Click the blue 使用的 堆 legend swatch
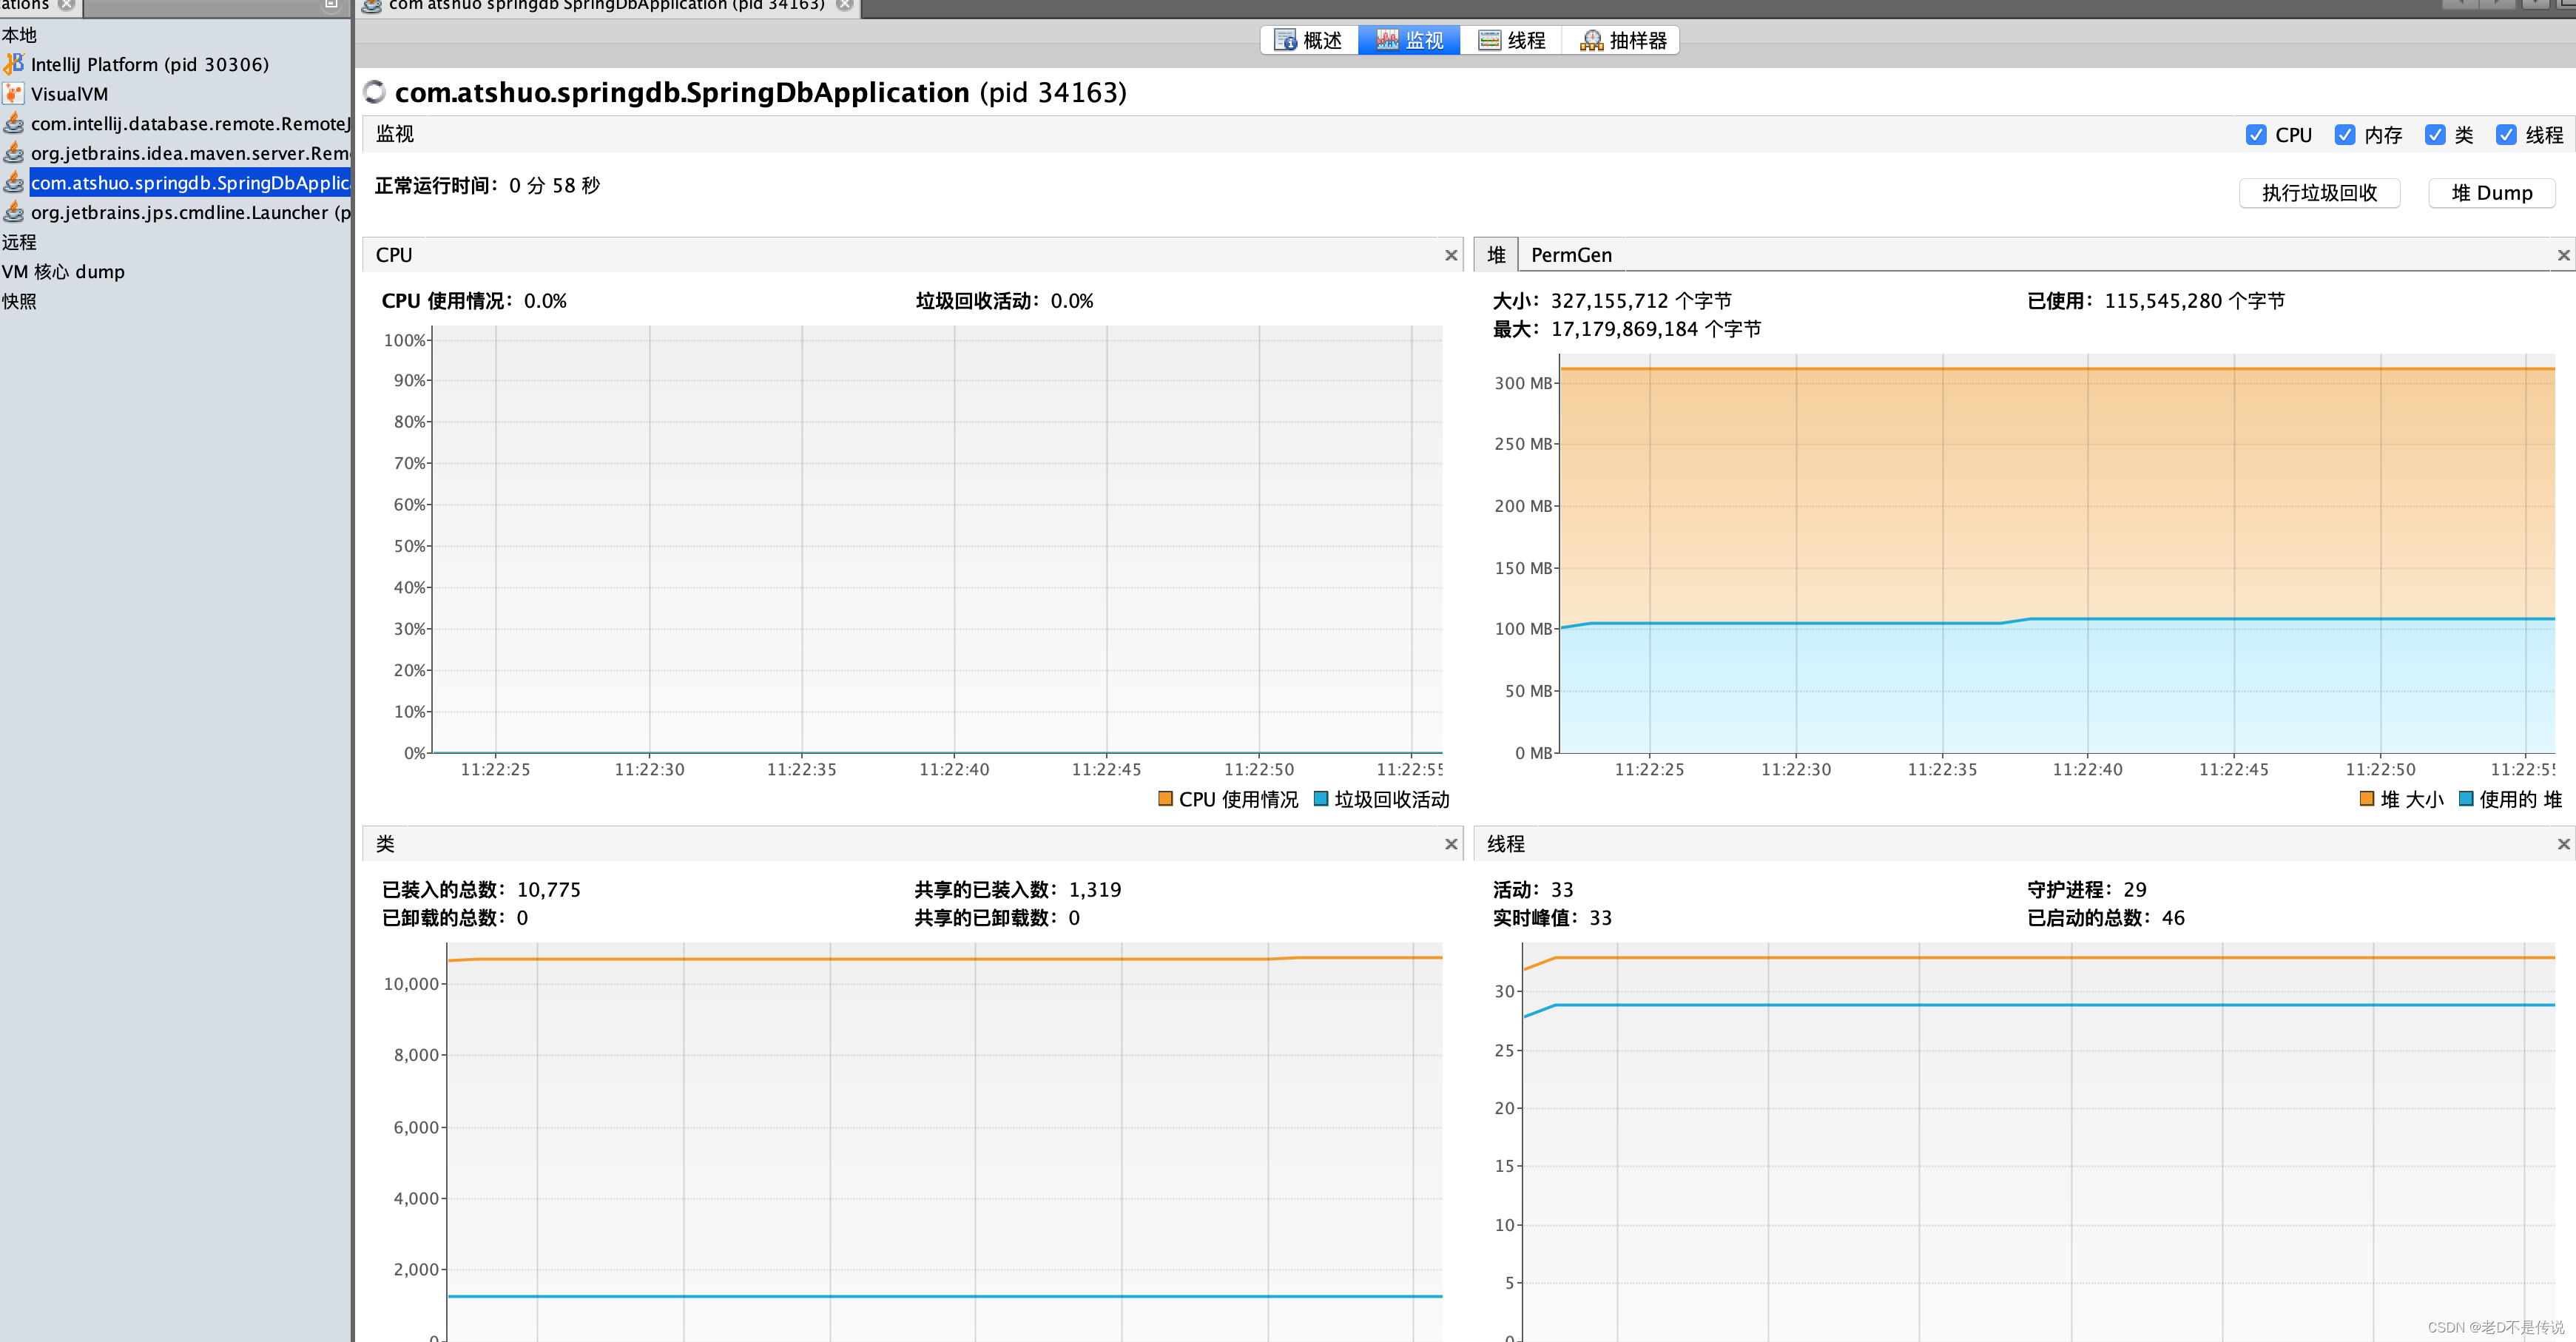The image size is (2576, 1342). (x=2466, y=799)
